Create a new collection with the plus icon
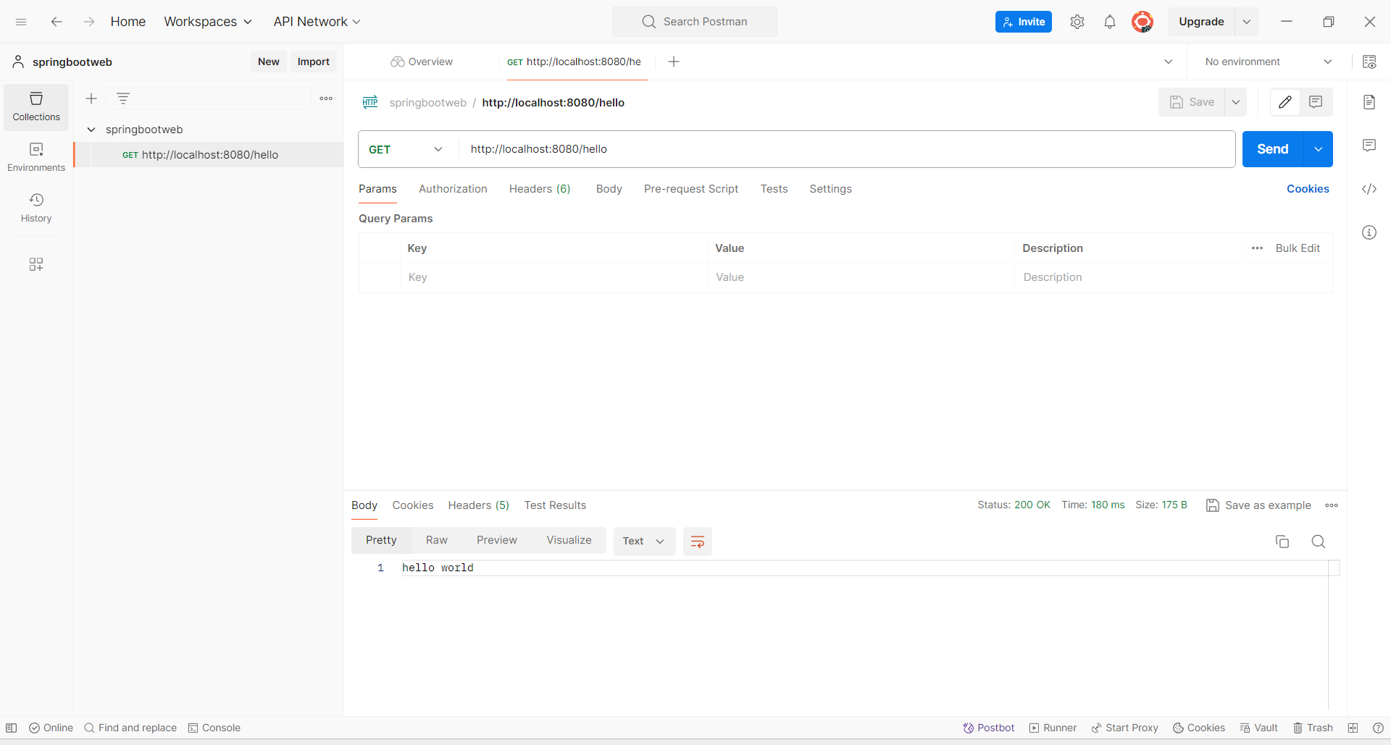 point(91,98)
